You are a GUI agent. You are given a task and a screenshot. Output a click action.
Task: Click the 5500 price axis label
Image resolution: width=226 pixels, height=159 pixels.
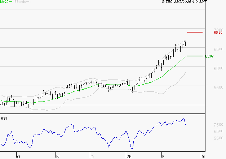218,87
